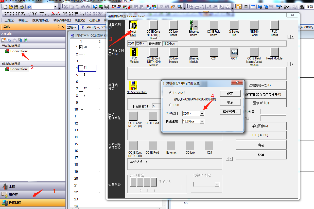Open the 编辑(E) Edit menu
The image size is (314, 209).
(x=23, y=20)
